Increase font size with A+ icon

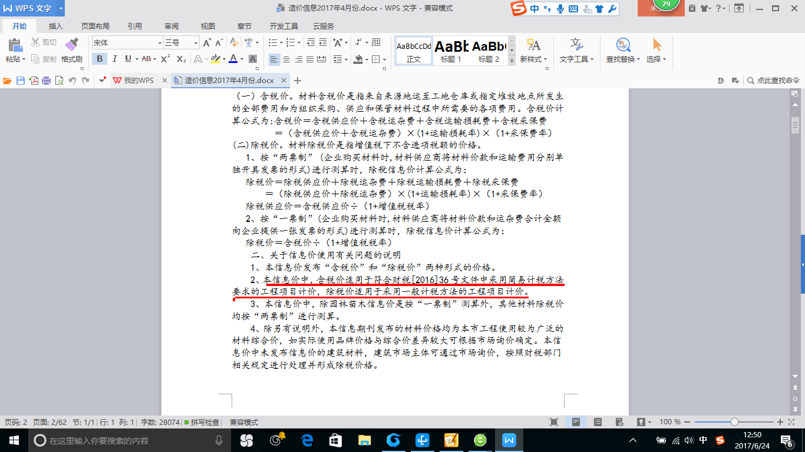(207, 42)
